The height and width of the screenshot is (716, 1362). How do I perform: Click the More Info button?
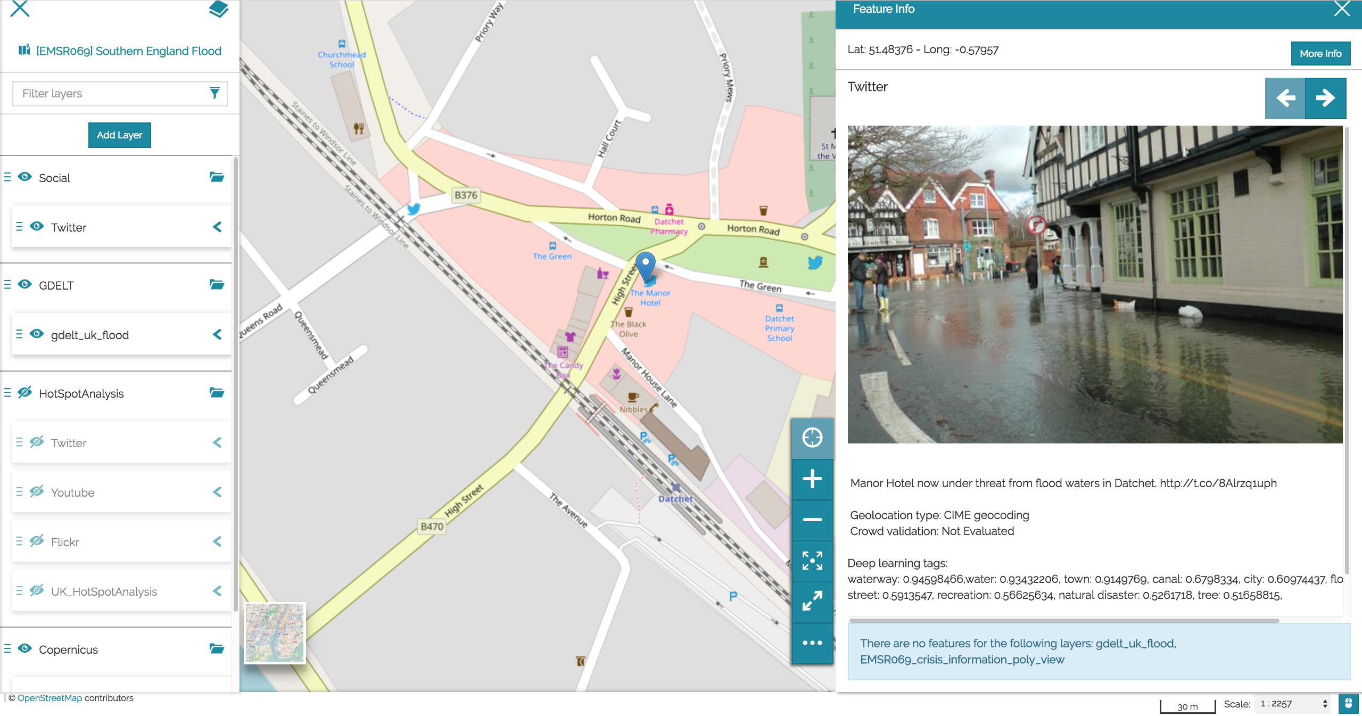(x=1320, y=53)
